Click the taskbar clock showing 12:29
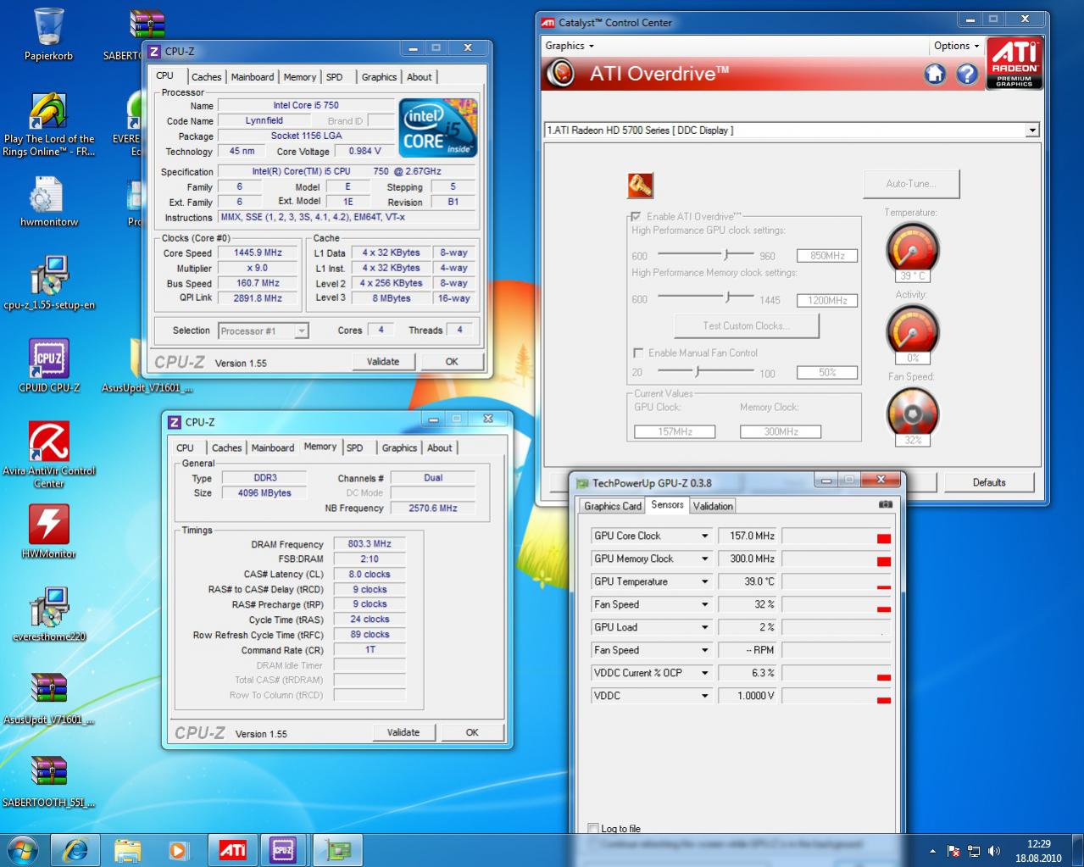Viewport: 1084px width, 867px height. click(x=1038, y=851)
